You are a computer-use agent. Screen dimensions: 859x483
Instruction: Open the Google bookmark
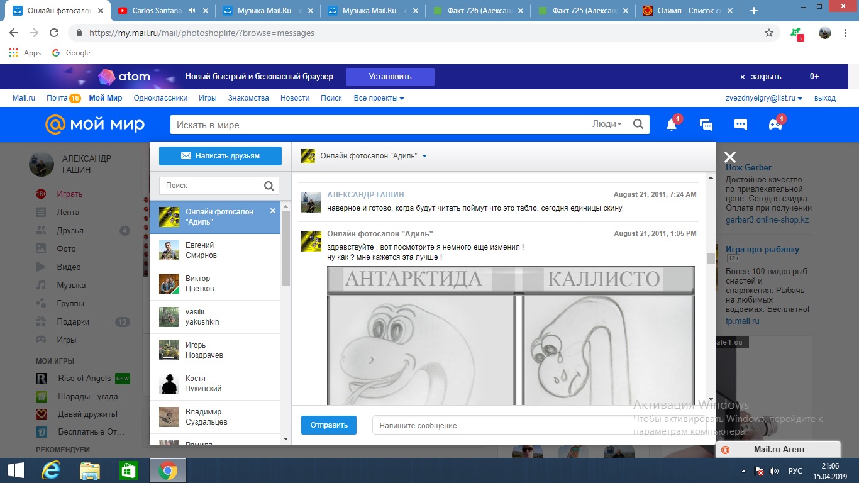[71, 53]
